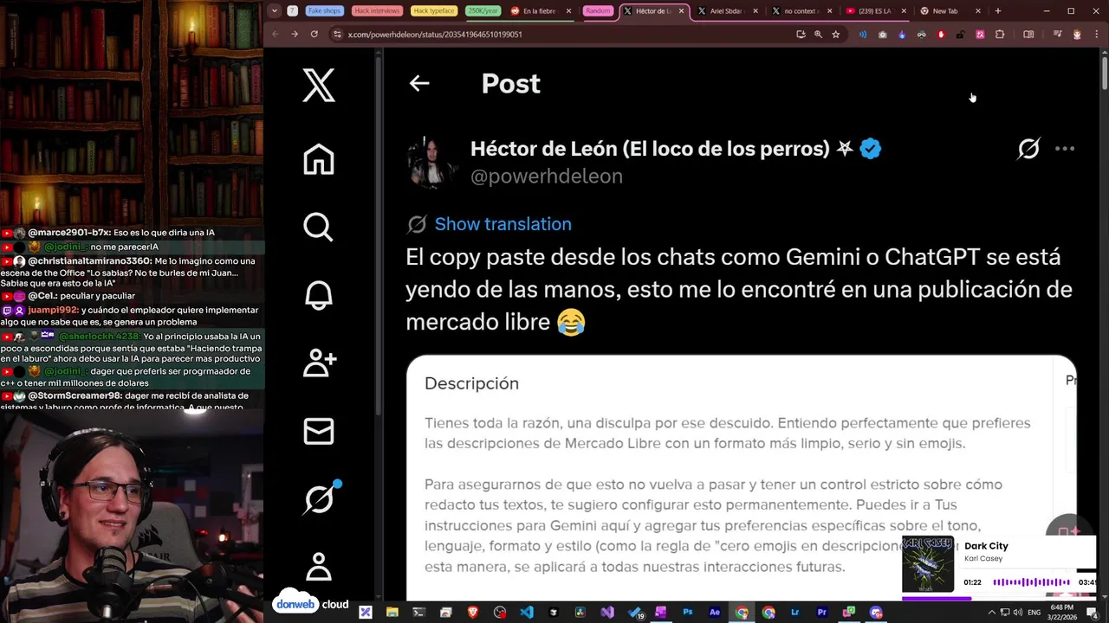Open a new browser tab with plus
Viewport: 1109px width, 623px height.
click(x=998, y=11)
